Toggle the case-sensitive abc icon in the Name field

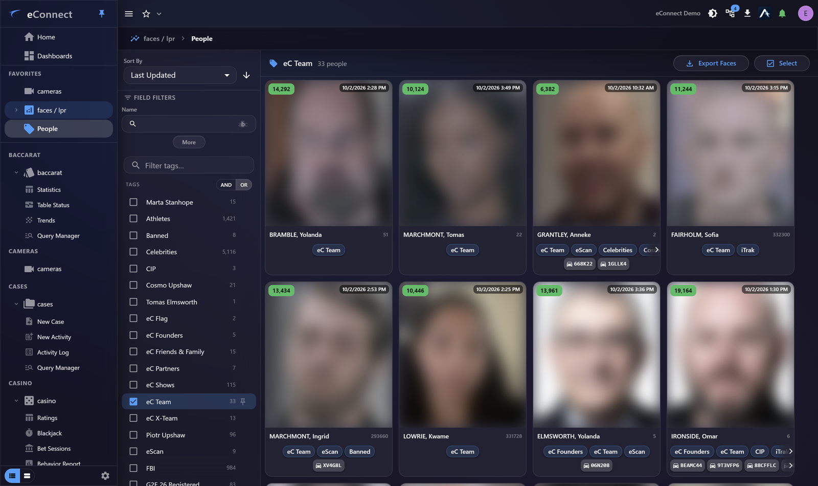tap(243, 124)
